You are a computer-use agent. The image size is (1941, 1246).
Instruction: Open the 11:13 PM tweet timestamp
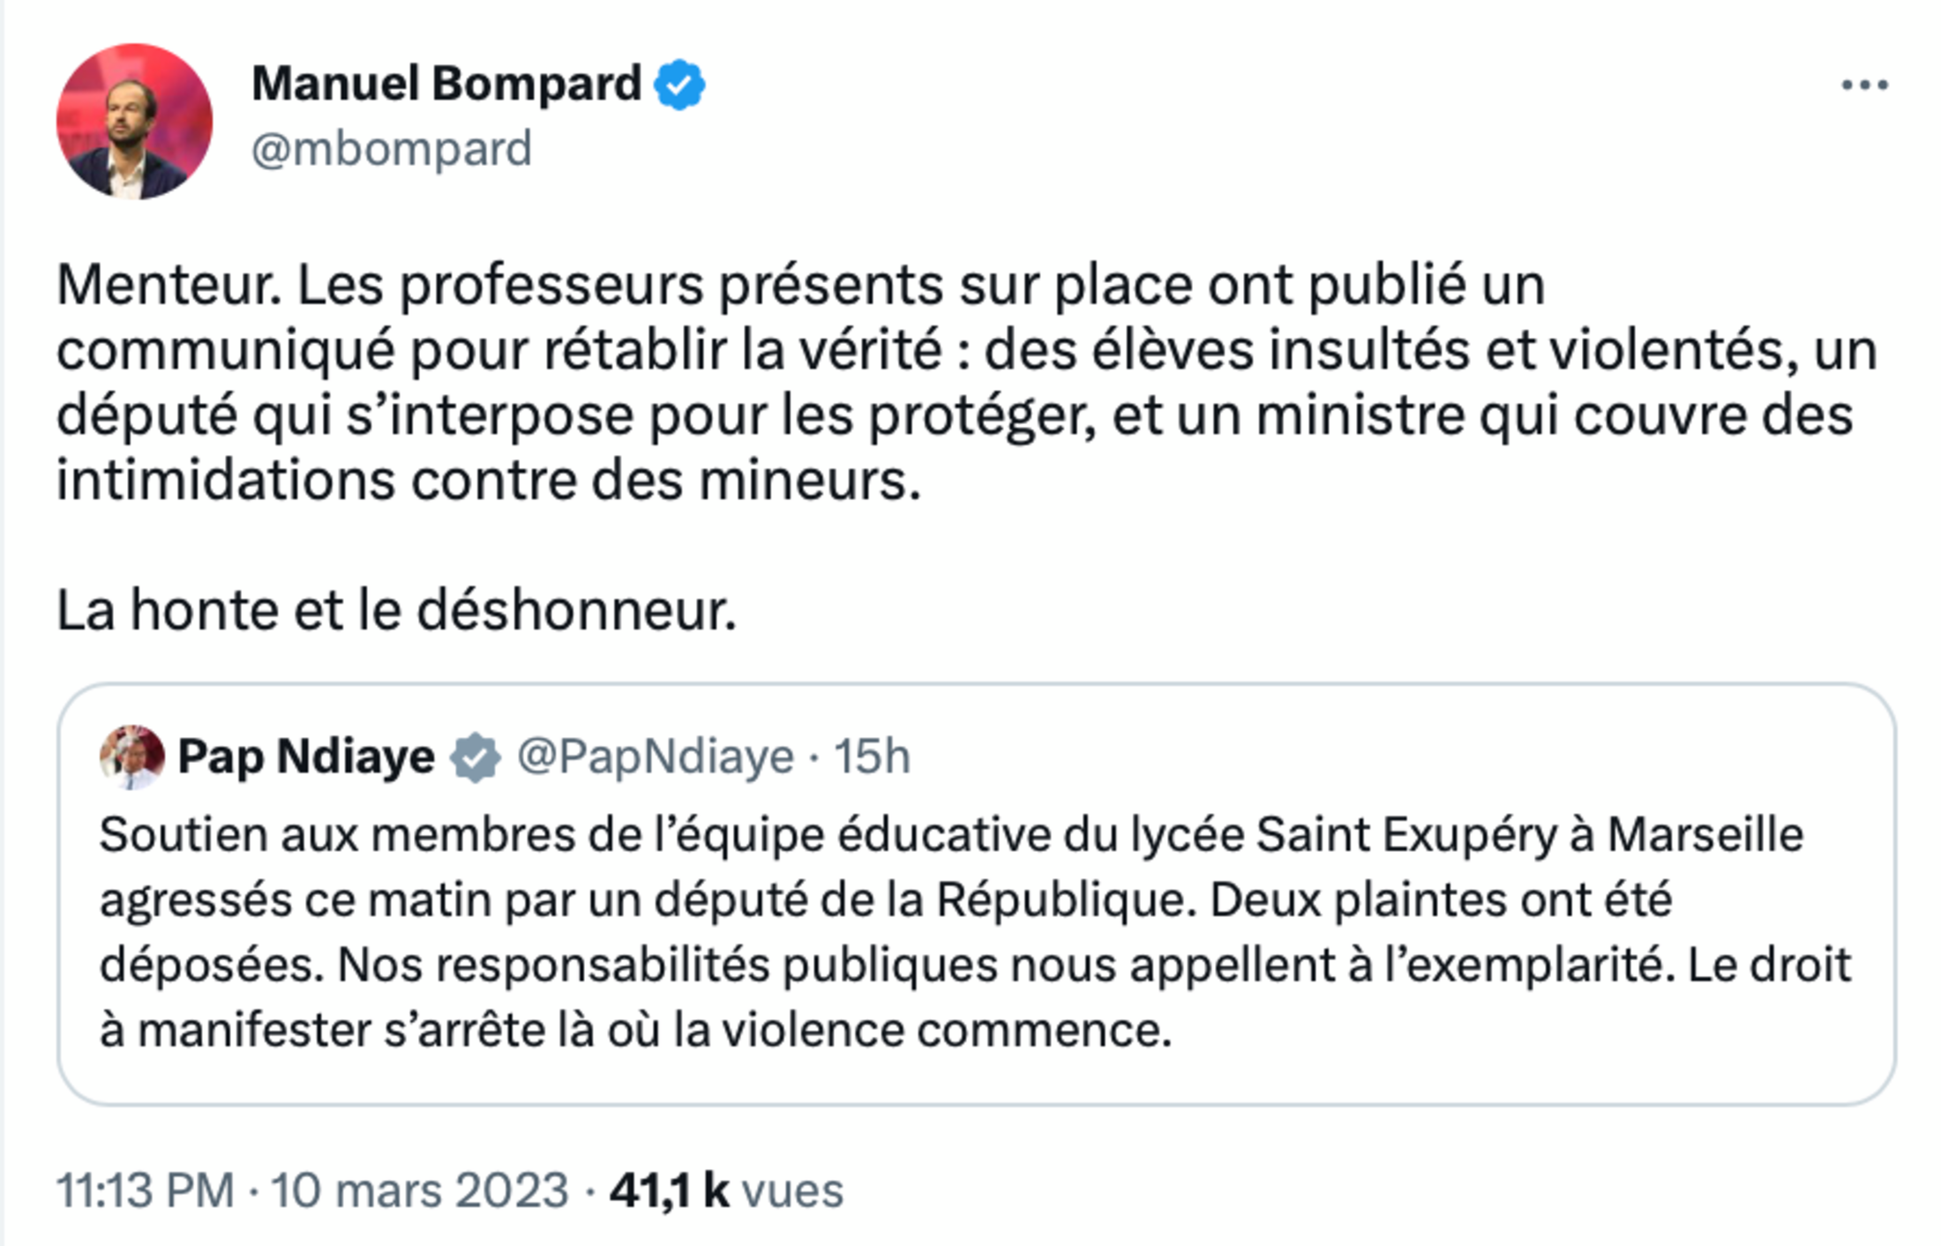(146, 1190)
